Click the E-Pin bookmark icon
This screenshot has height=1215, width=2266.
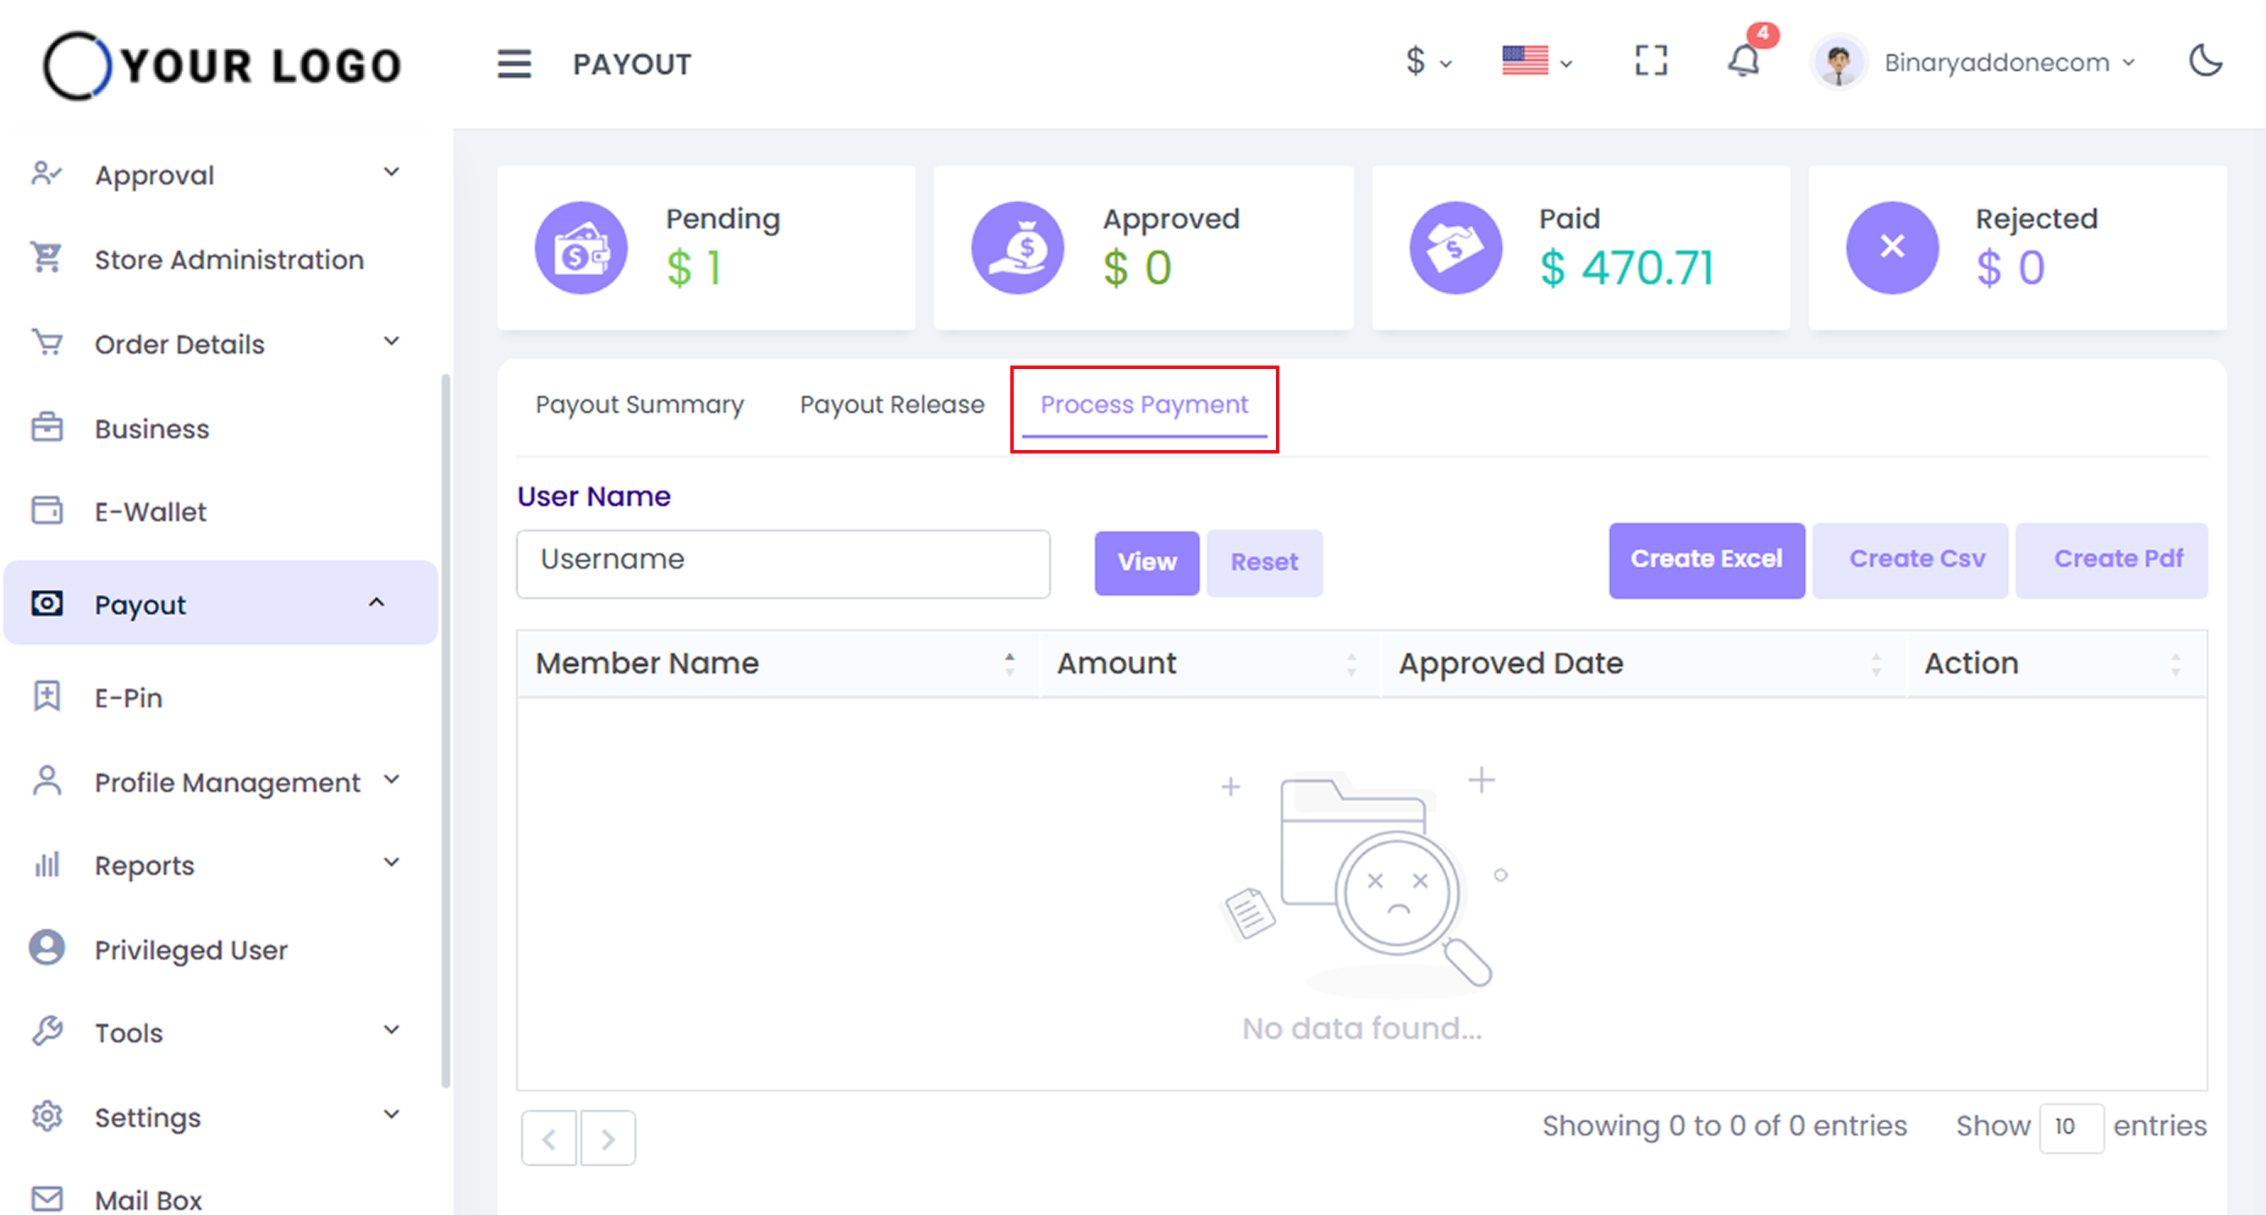point(47,697)
